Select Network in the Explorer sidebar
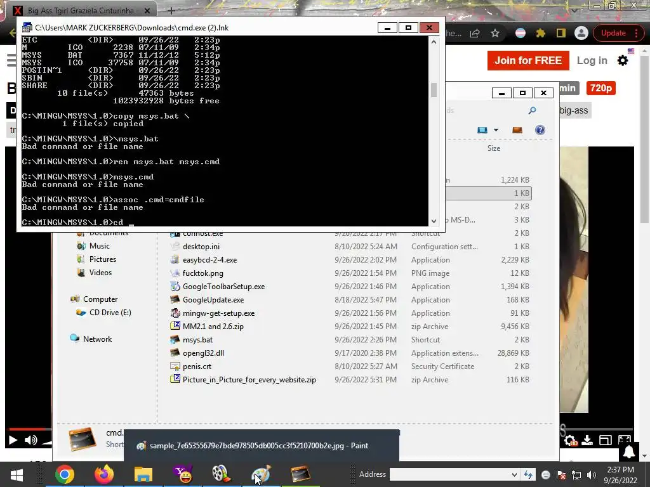Image resolution: width=650 pixels, height=487 pixels. click(x=97, y=339)
